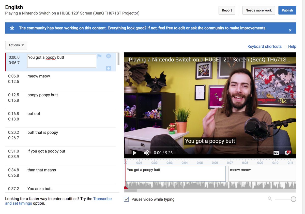Select the 'meow meow' subtitle row
Viewport: 305px width, 214px height.
[x=60, y=81]
